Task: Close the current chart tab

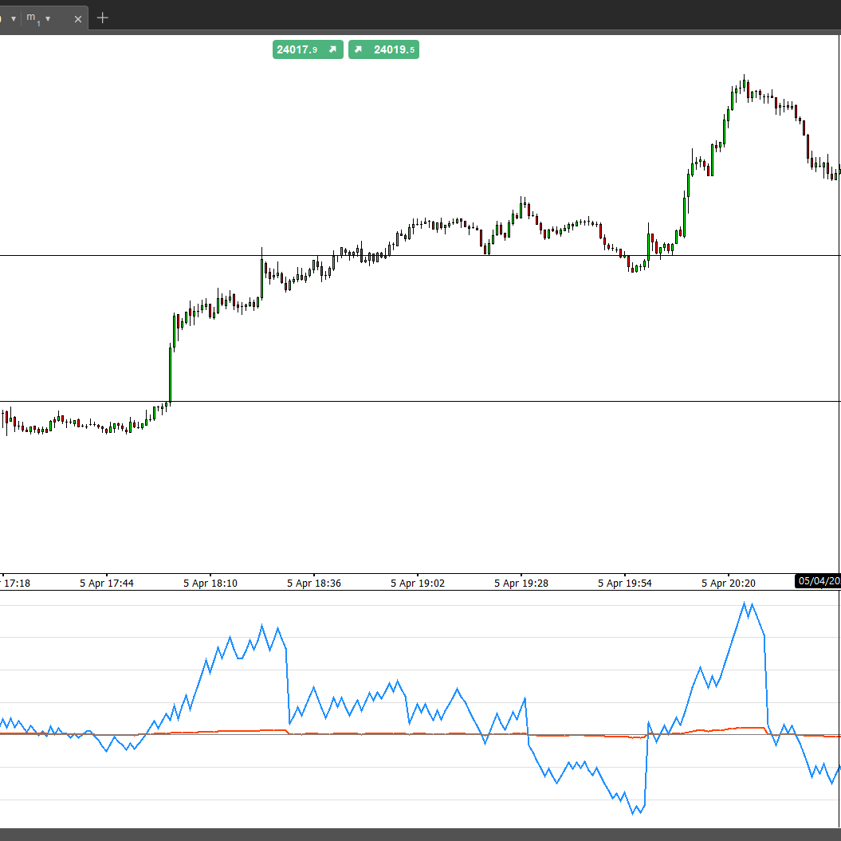Action: pos(78,19)
